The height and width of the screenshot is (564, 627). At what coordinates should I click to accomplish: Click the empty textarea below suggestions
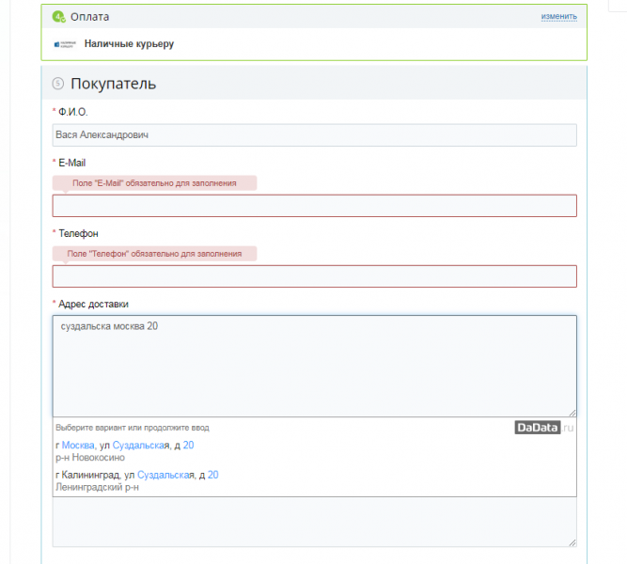pos(314,522)
